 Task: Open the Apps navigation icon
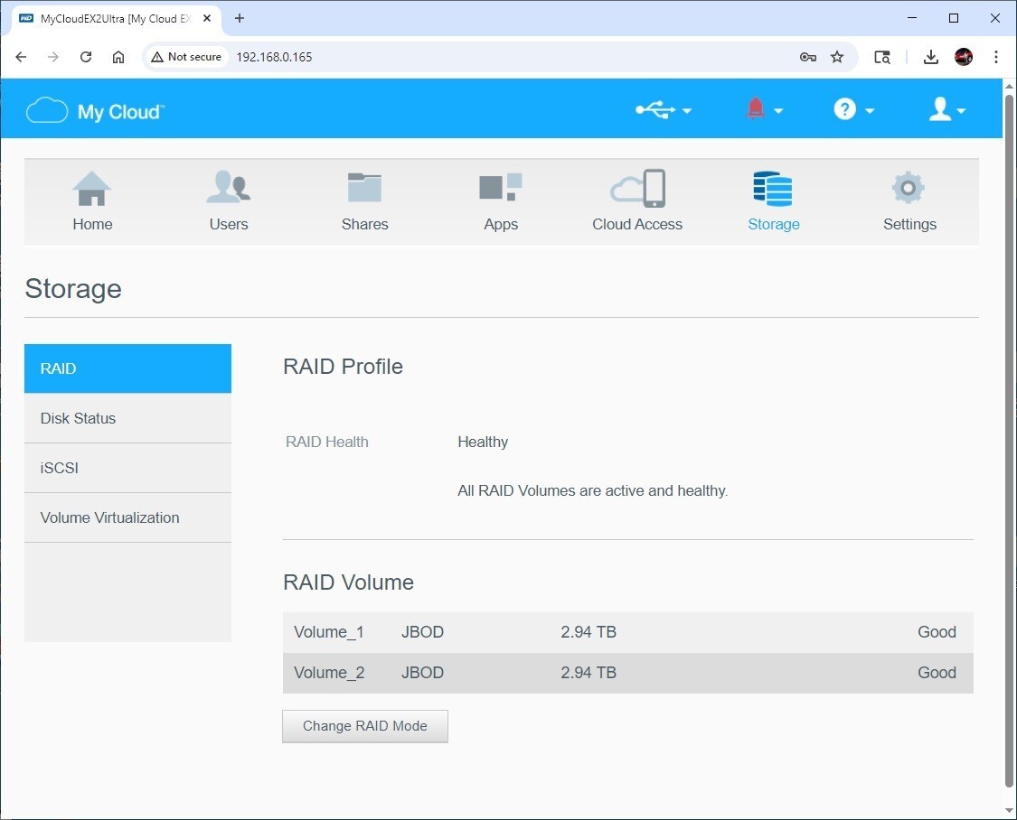501,190
